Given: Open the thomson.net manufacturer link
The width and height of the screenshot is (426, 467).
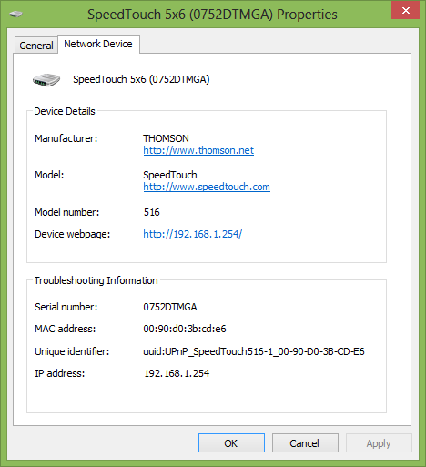Looking at the screenshot, I should tap(198, 150).
